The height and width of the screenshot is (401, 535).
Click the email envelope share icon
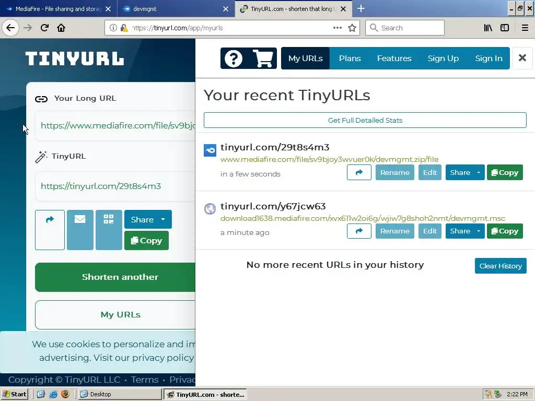pos(80,230)
